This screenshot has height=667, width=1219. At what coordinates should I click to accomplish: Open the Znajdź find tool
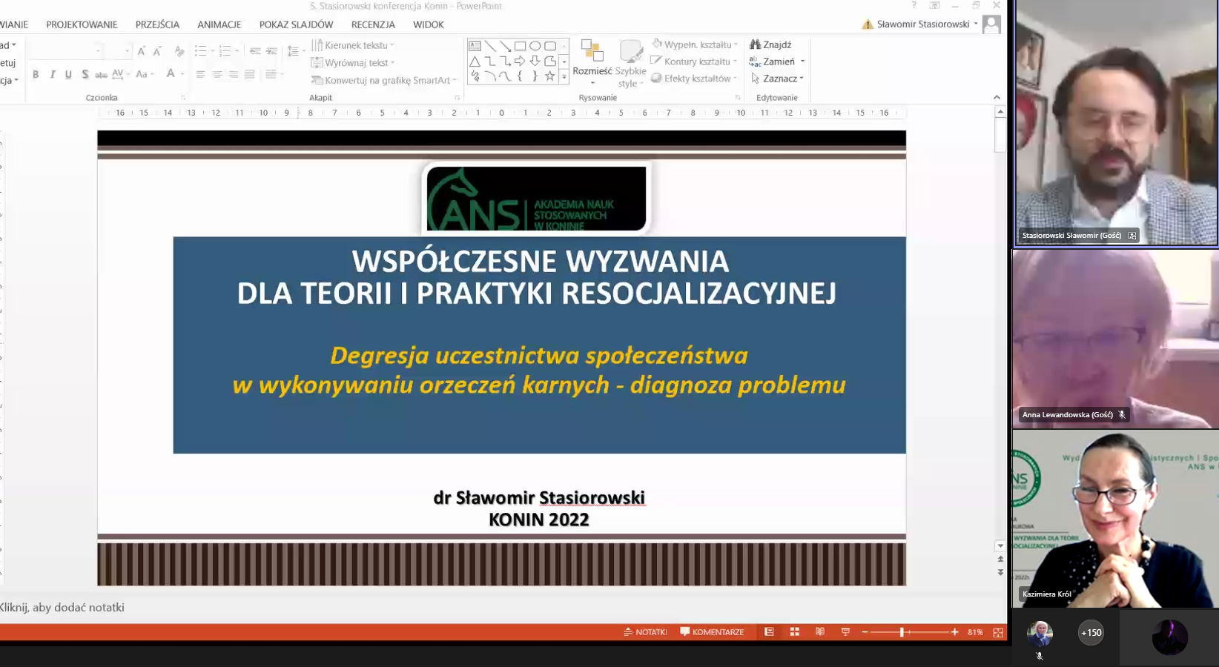click(776, 44)
